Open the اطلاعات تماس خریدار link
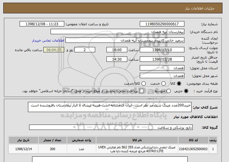 [48, 40]
